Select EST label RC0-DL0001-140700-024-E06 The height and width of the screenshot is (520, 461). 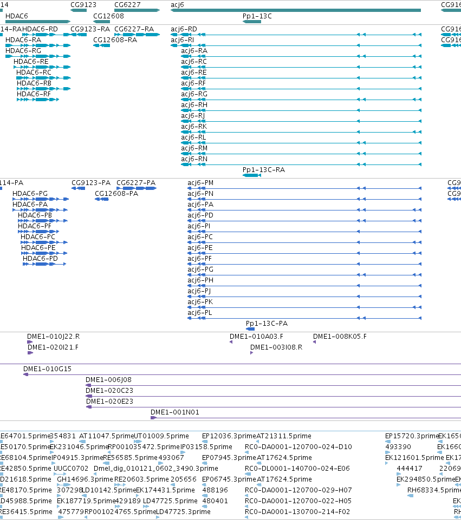[297, 468]
